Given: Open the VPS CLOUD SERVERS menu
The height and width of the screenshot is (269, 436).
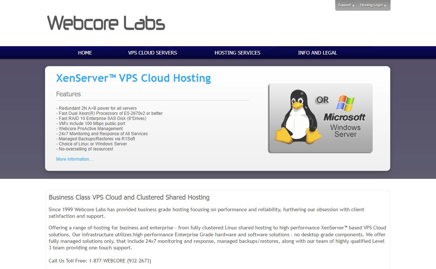Looking at the screenshot, I should [x=153, y=53].
